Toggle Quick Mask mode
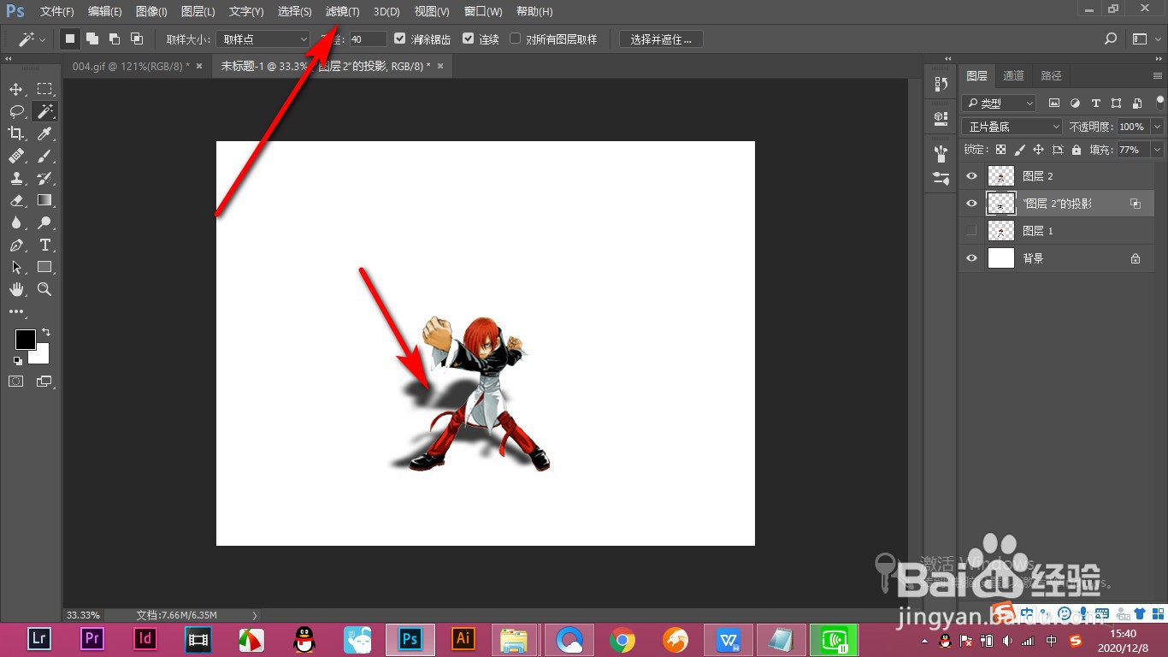Image resolution: width=1168 pixels, height=657 pixels. (16, 382)
